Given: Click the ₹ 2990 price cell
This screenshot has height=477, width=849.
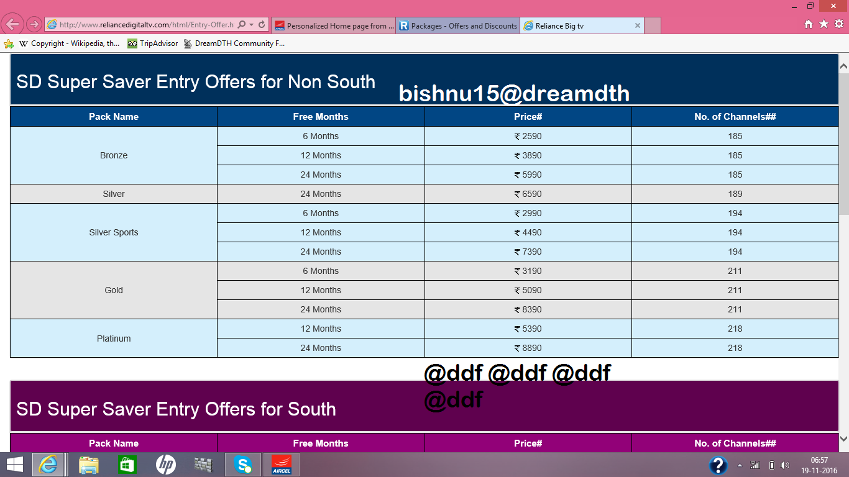Looking at the screenshot, I should (x=528, y=213).
